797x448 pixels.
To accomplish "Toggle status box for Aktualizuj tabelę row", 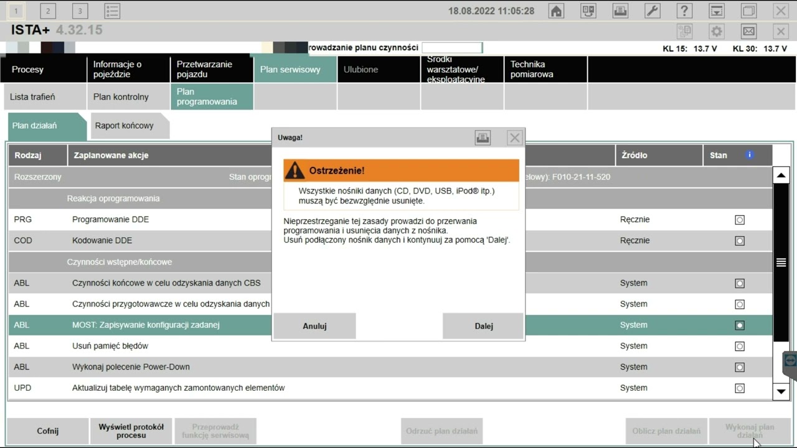I will click(x=740, y=388).
